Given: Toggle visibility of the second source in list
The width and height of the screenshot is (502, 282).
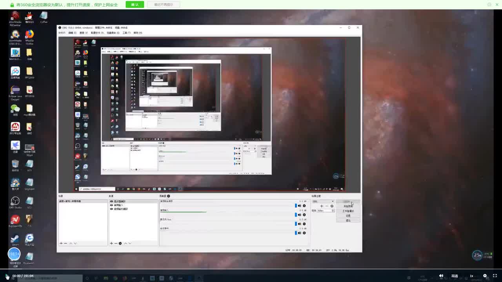Looking at the screenshot, I should [x=111, y=205].
